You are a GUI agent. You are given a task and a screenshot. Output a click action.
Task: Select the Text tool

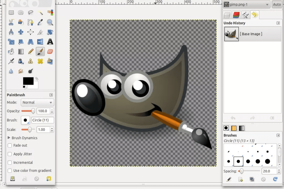(x=50, y=42)
